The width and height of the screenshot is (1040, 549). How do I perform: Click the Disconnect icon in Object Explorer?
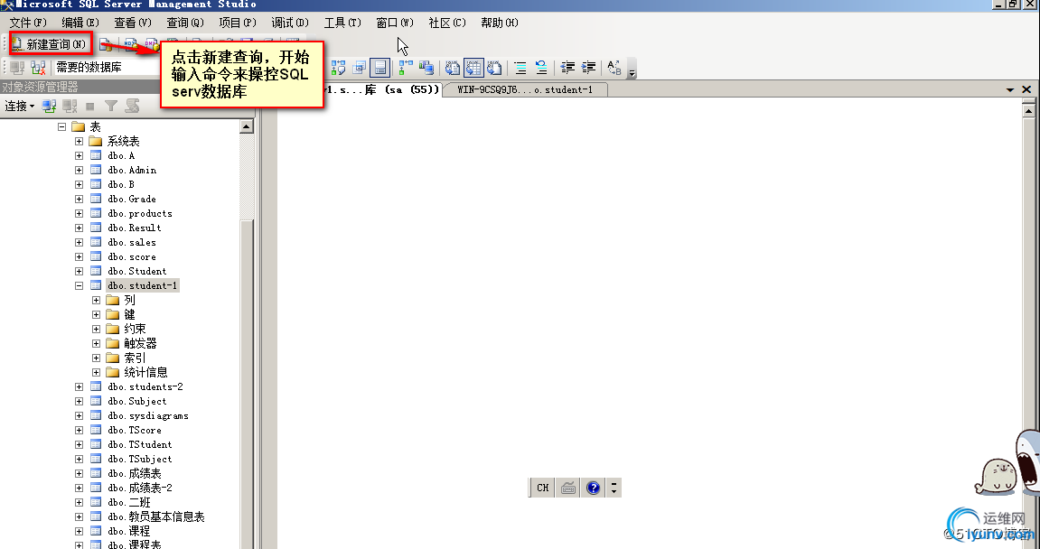pos(69,106)
